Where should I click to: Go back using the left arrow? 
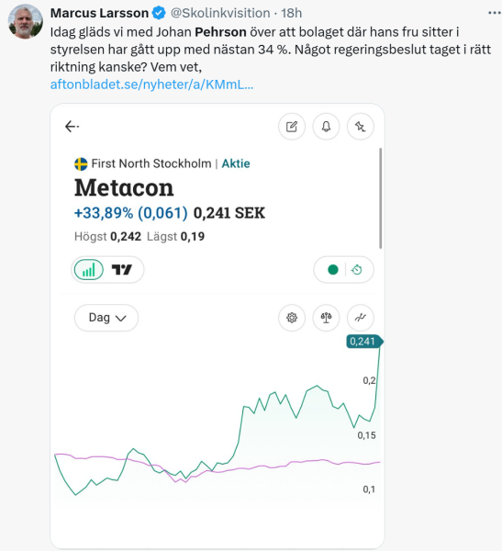click(x=72, y=127)
